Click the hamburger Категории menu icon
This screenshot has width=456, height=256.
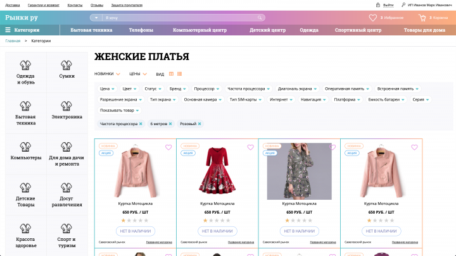click(8, 30)
